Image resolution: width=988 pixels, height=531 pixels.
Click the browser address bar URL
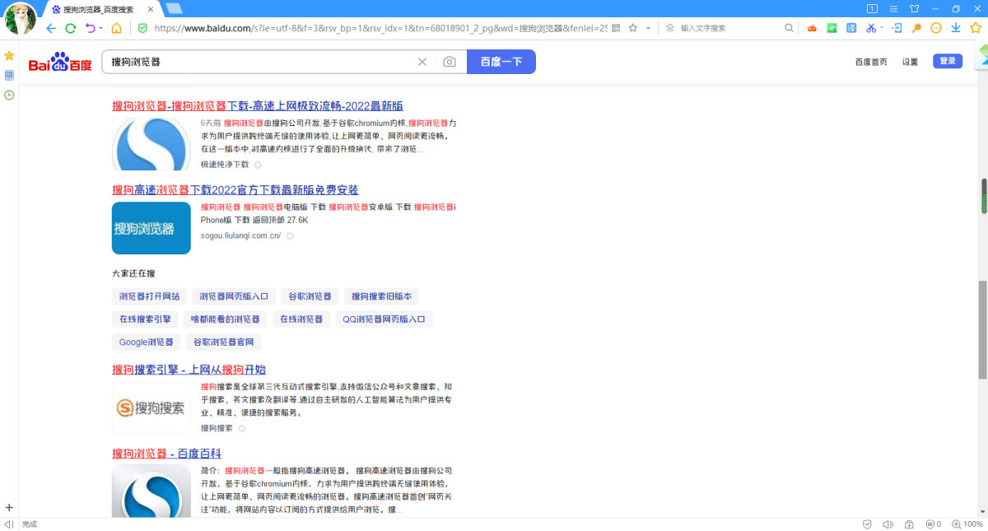click(x=380, y=28)
